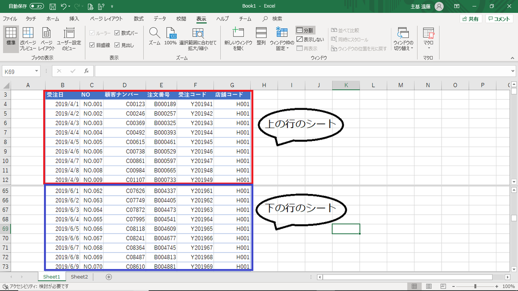Open the ページ レイアウト tab
This screenshot has height=291, width=518.
coord(106,19)
